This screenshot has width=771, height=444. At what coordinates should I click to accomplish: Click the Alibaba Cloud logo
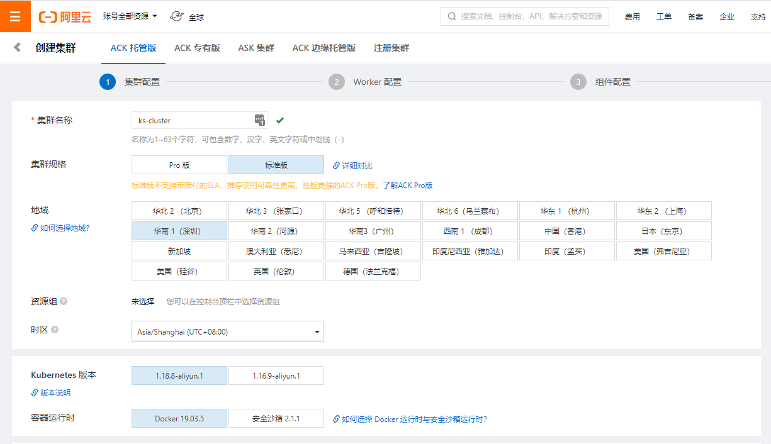(x=65, y=17)
